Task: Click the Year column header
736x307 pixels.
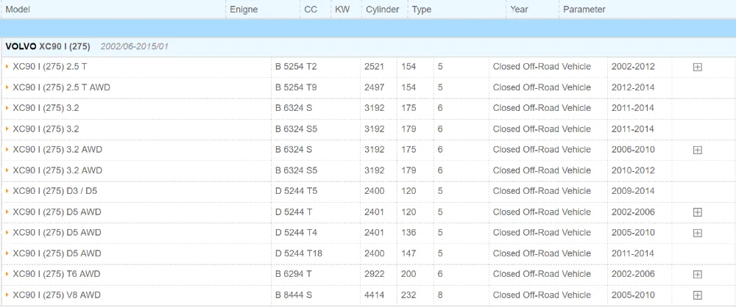Action: click(x=519, y=10)
